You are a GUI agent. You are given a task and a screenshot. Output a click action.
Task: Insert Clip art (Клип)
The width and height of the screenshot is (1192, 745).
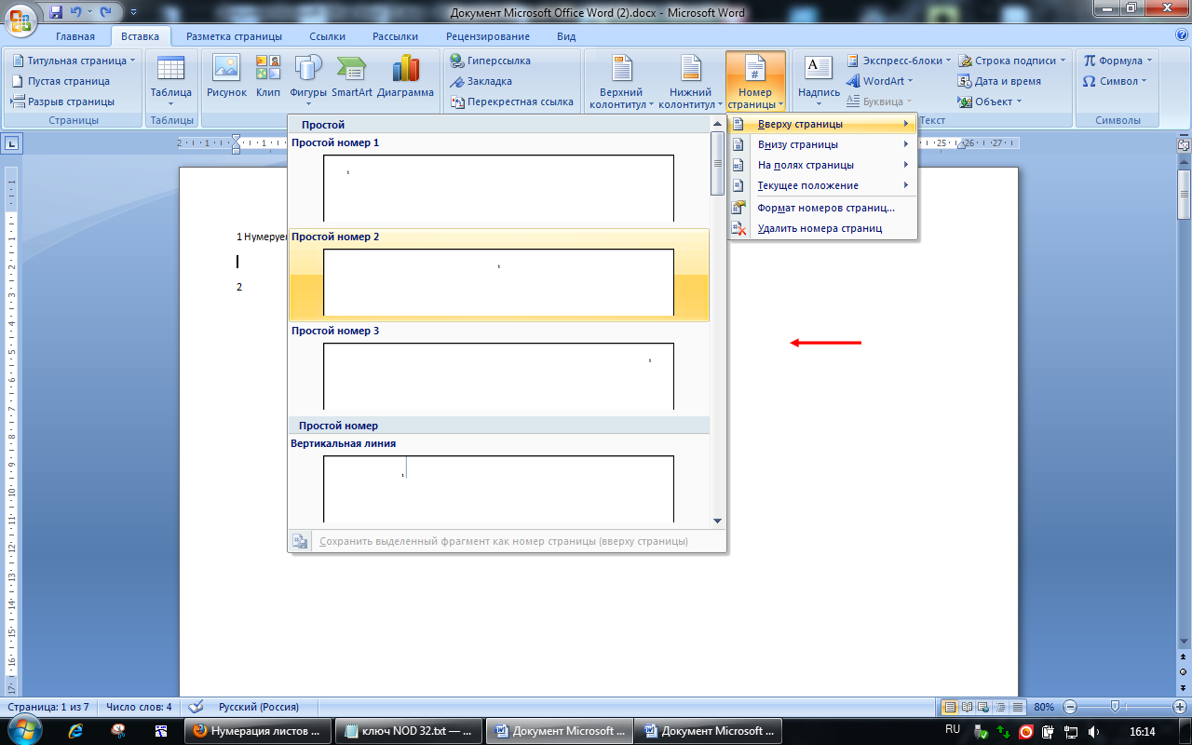pyautogui.click(x=268, y=77)
